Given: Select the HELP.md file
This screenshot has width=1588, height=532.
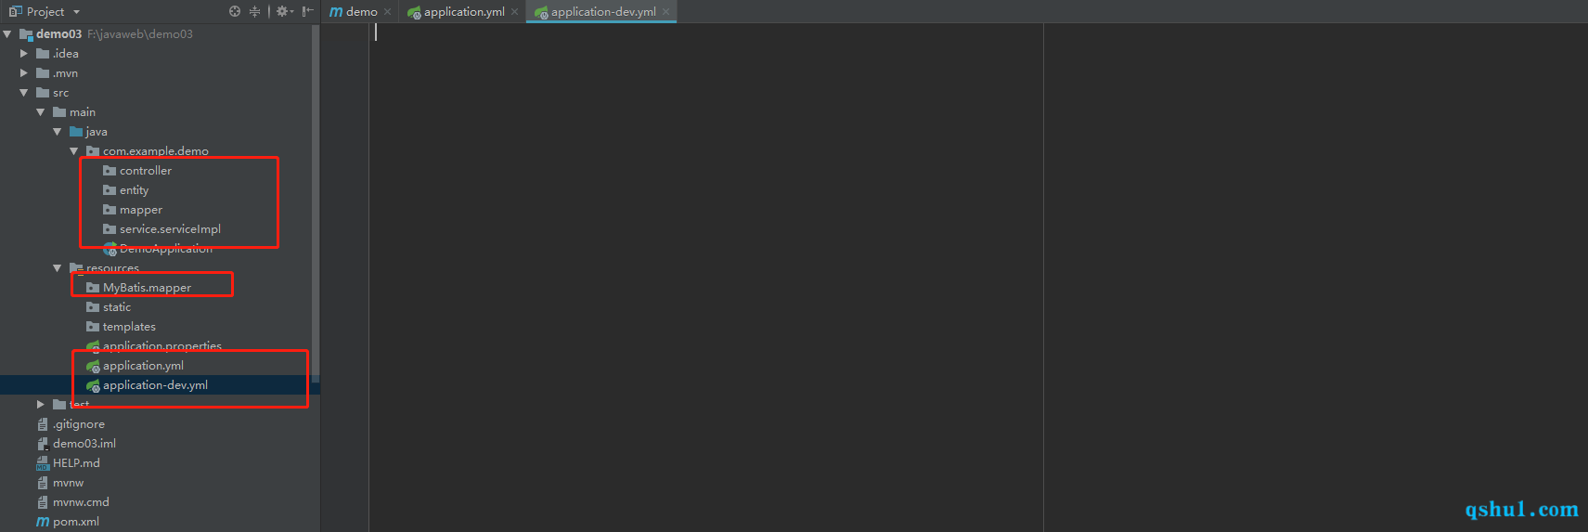Looking at the screenshot, I should 76,463.
